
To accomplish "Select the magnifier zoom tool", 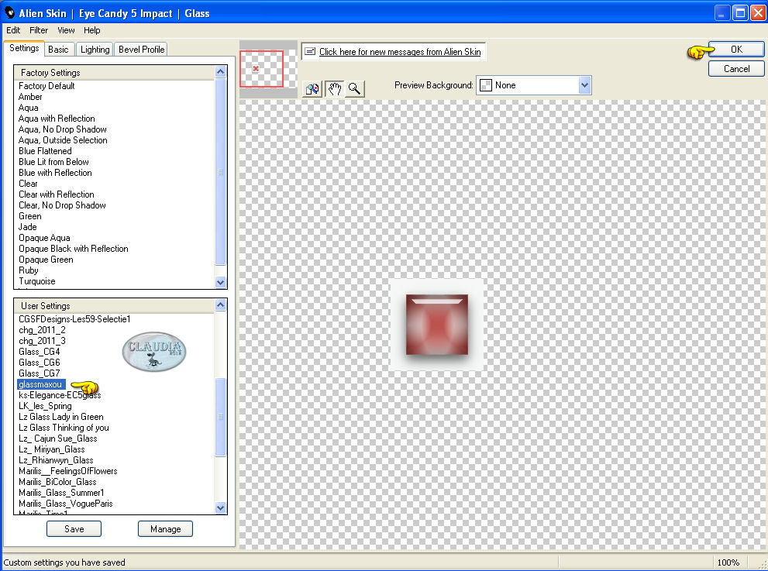I will point(355,88).
